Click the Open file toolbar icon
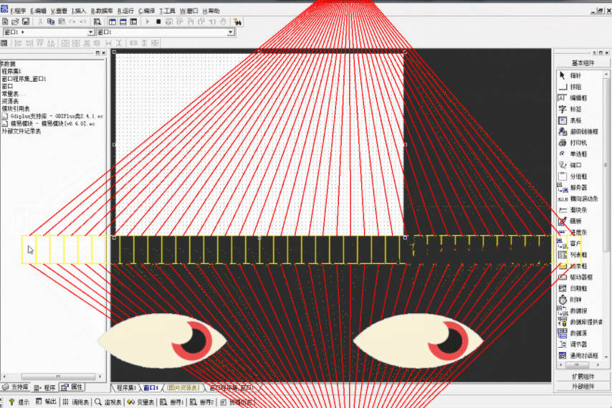 click(x=15, y=22)
